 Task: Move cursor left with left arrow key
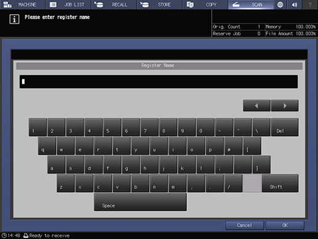(256, 105)
